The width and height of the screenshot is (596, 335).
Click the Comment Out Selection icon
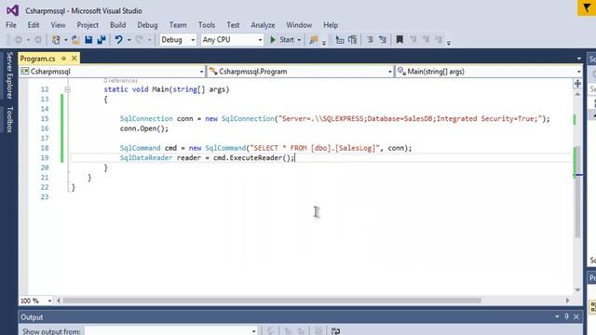370,39
